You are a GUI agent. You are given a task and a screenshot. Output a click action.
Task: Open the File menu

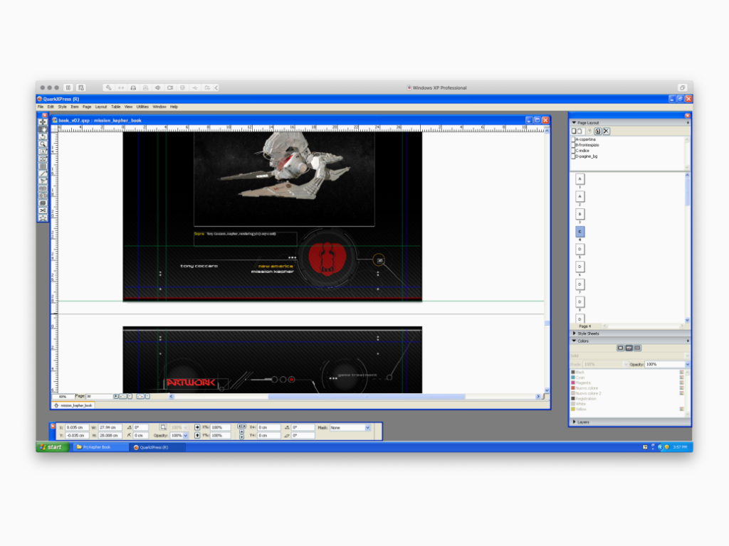point(41,107)
